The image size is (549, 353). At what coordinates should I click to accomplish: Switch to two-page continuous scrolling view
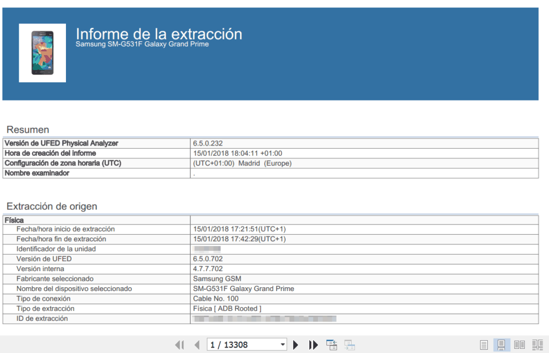pyautogui.click(x=537, y=345)
